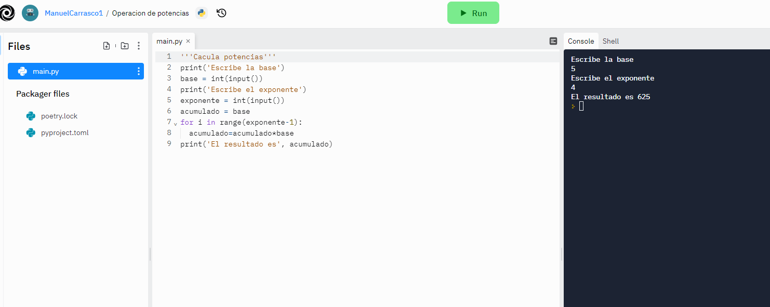Click the print('El resultado es', acumulado) line
The height and width of the screenshot is (307, 770).
click(256, 144)
